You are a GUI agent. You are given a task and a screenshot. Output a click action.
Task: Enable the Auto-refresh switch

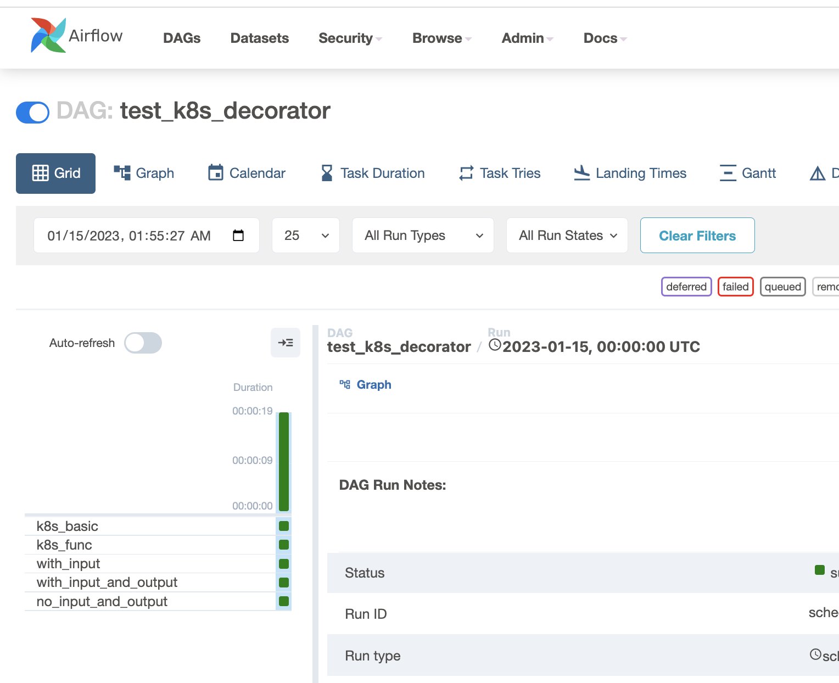point(143,343)
